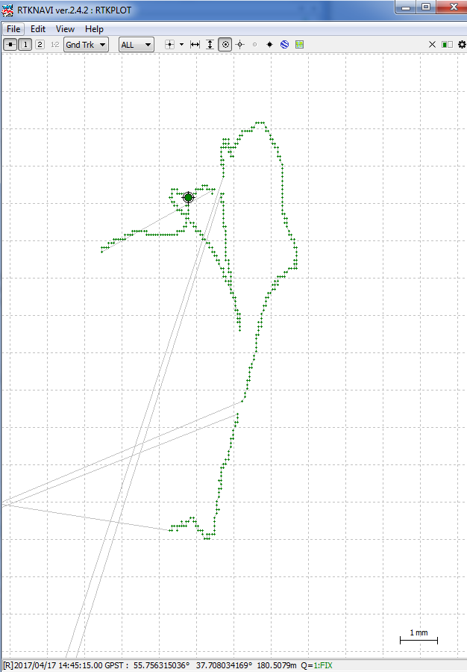
Task: Toggle the track current position icon
Action: coord(225,45)
